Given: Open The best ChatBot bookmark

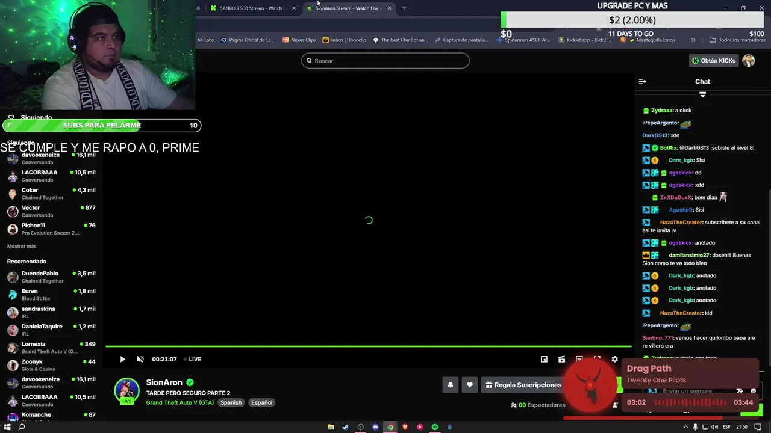Looking at the screenshot, I should point(401,40).
